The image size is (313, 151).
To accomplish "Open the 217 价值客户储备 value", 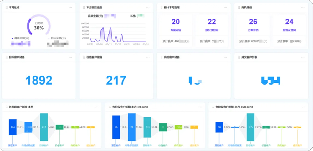I will tap(116, 81).
